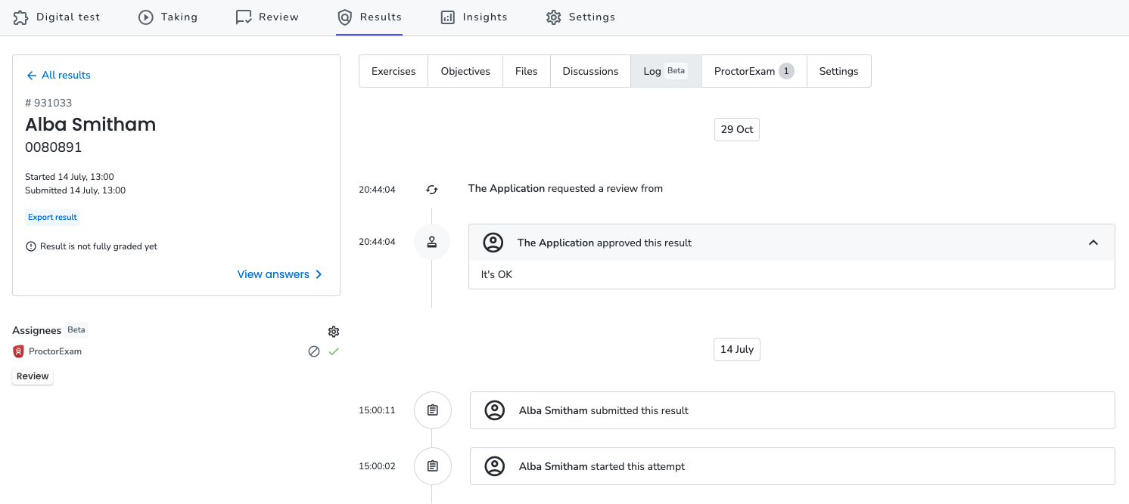Open the Settings tab in result tabs

tap(839, 71)
